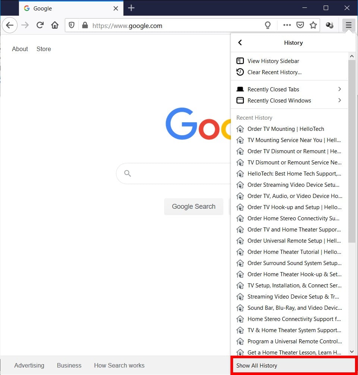
Task: Go back from the History submenu
Action: (240, 42)
